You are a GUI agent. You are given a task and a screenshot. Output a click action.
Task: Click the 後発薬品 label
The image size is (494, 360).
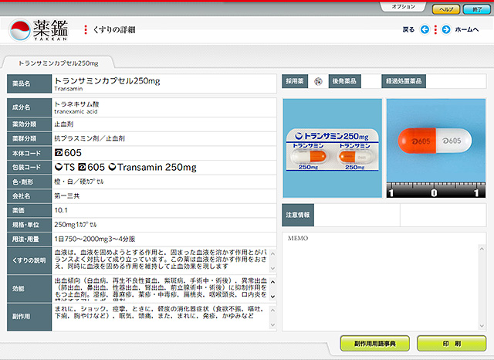click(345, 81)
